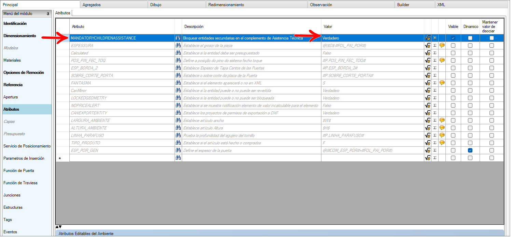Image resolution: width=511 pixels, height=237 pixels.
Task: Open formula editor icon for ESP_POR_GEN row
Action: 428,151
